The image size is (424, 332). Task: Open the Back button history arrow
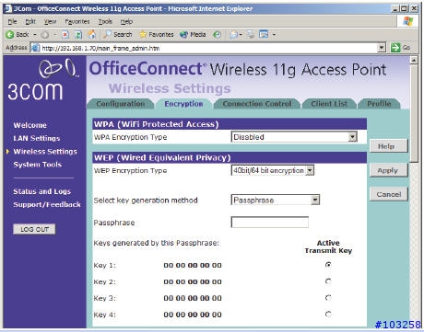[35, 35]
